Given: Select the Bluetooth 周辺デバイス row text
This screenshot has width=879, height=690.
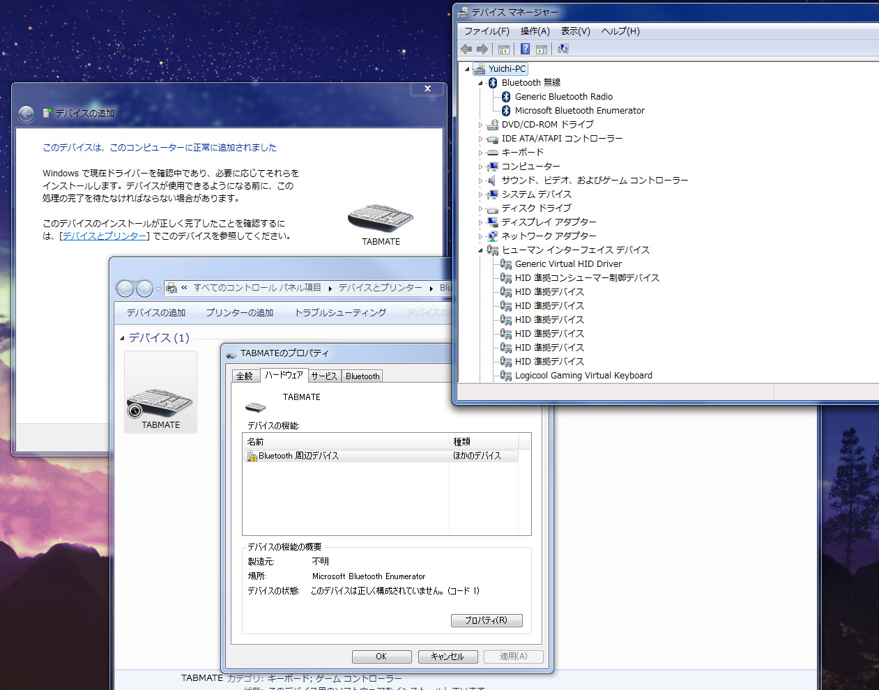Looking at the screenshot, I should click(x=298, y=456).
